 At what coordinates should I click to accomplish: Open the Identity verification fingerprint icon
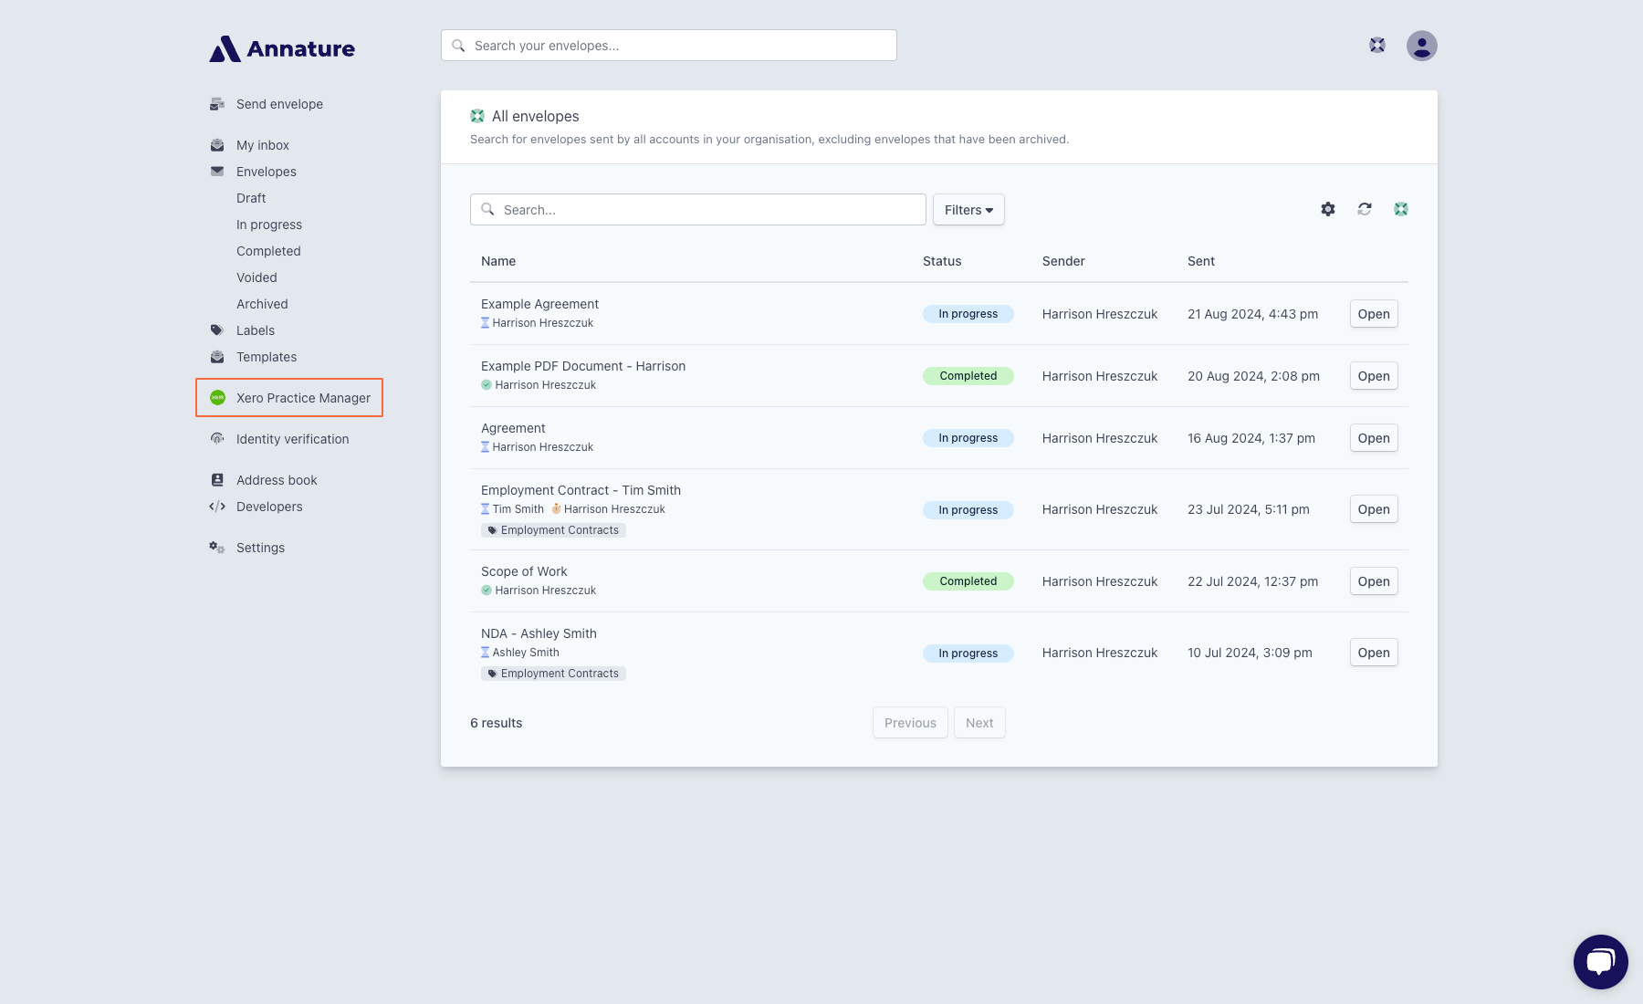pyautogui.click(x=216, y=438)
